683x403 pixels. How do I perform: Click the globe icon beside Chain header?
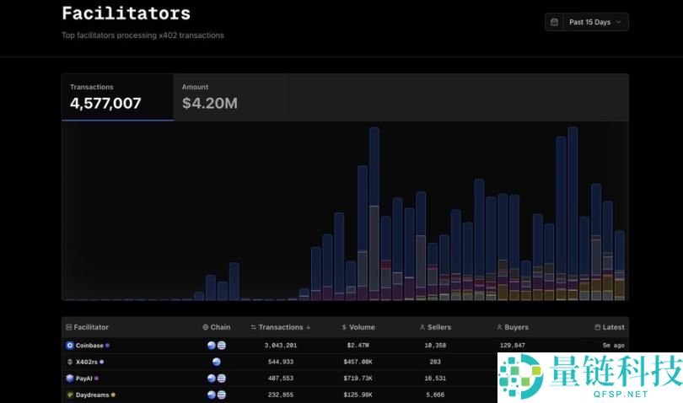[206, 327]
